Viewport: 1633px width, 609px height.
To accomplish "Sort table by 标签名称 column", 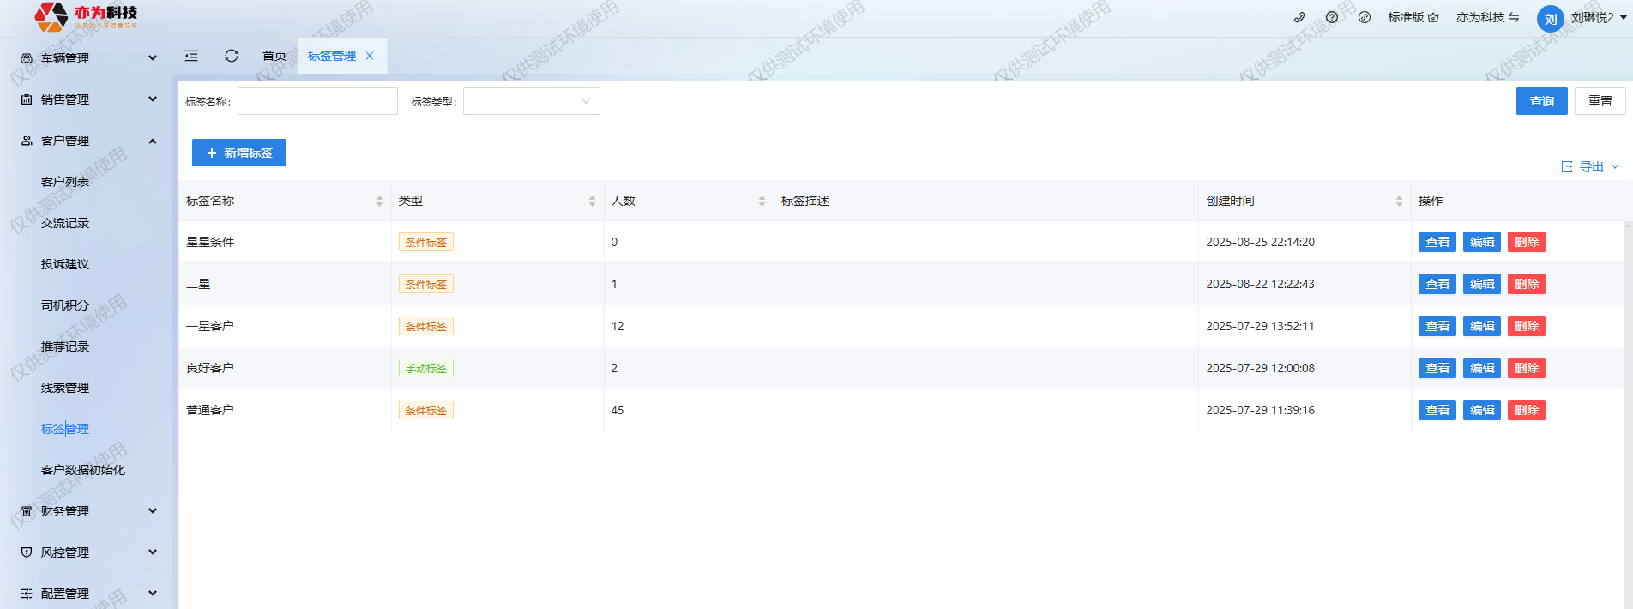I will tap(379, 201).
